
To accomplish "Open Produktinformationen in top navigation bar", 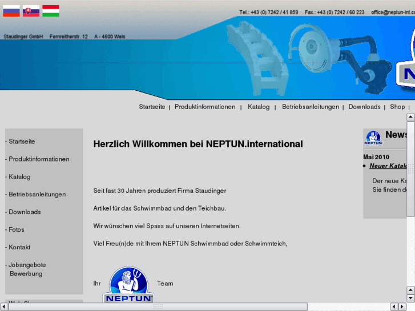I will (205, 107).
